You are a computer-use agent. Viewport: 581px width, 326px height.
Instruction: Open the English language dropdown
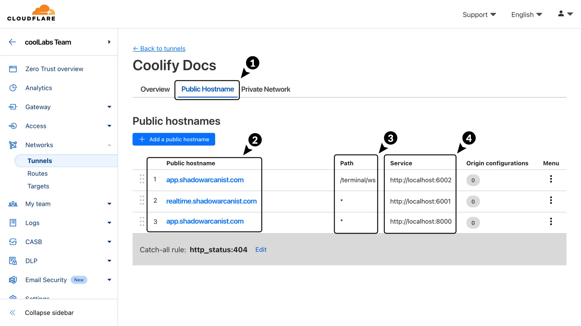(527, 14)
